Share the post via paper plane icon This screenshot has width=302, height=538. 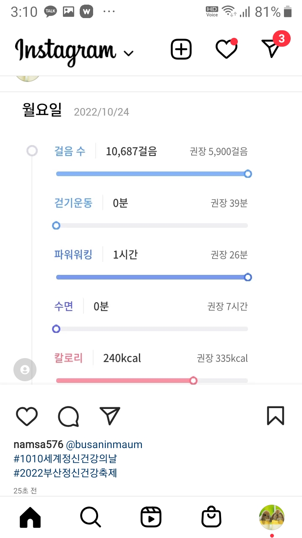[x=110, y=416]
